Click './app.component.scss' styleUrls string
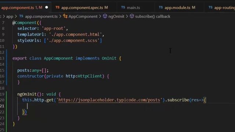The width and height of the screenshot is (235, 132). [73, 40]
